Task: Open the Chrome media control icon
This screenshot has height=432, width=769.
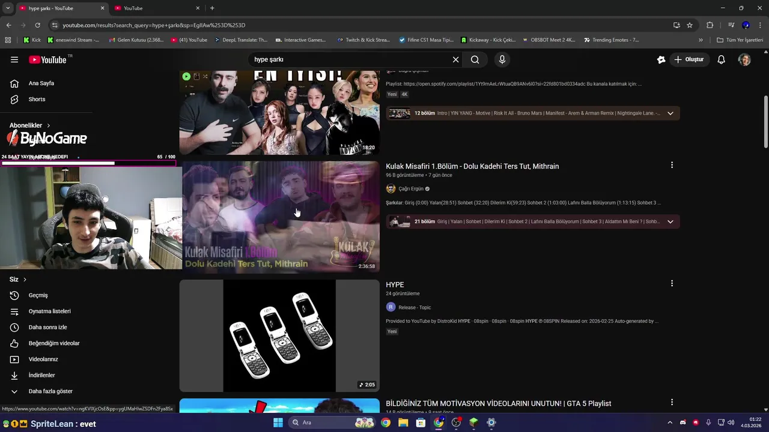Action: pos(731,25)
